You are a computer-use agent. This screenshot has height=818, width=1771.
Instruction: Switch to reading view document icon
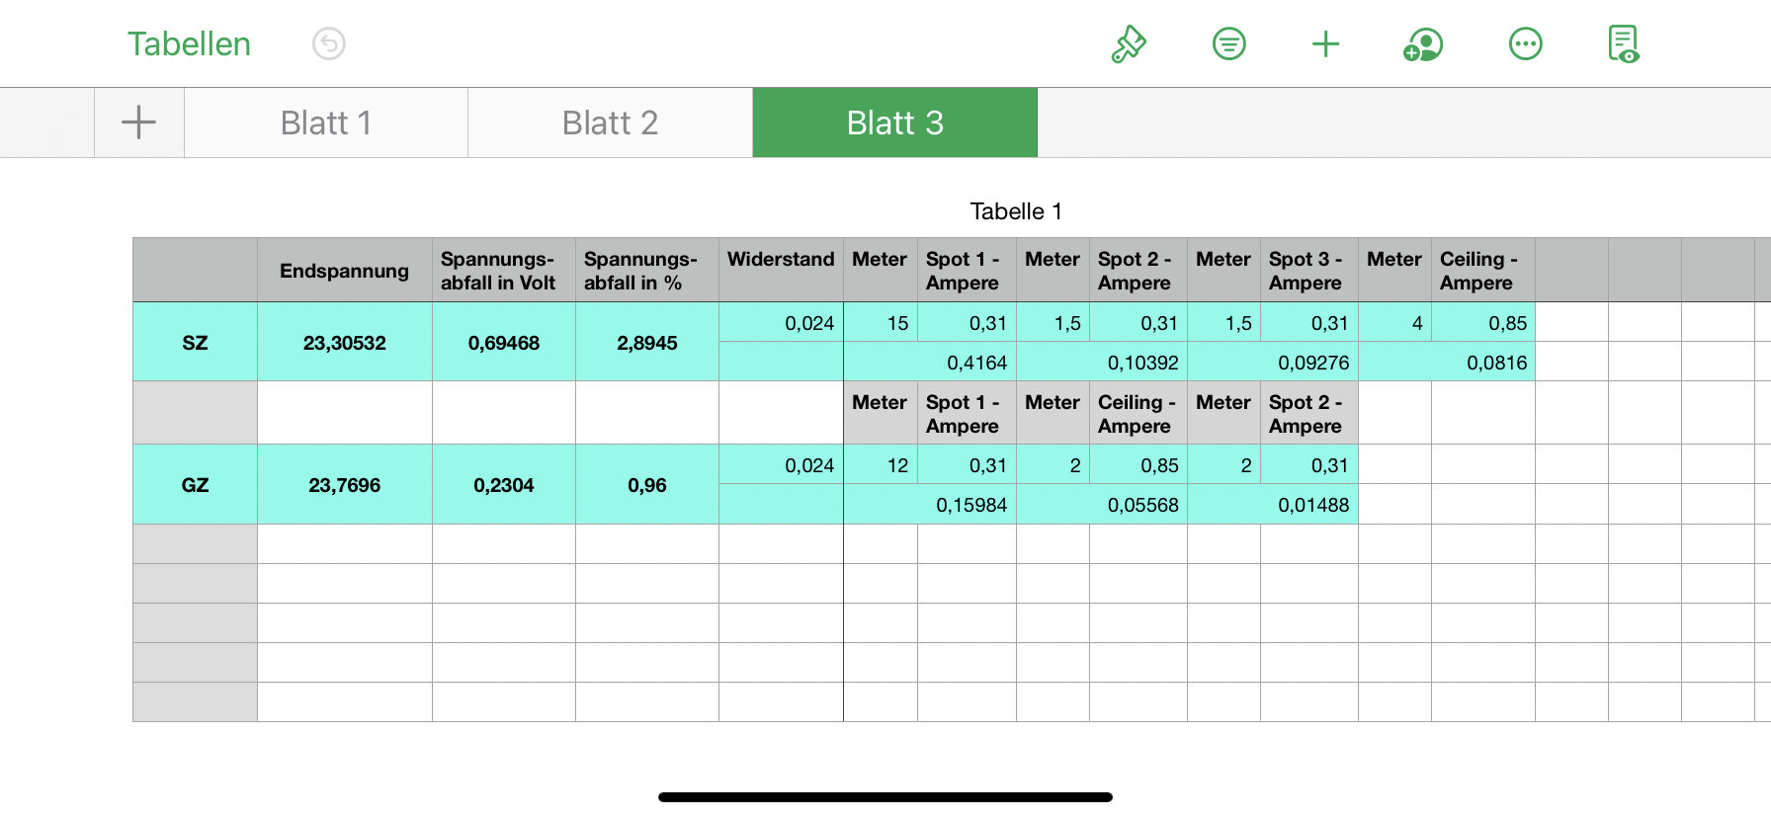(1623, 44)
